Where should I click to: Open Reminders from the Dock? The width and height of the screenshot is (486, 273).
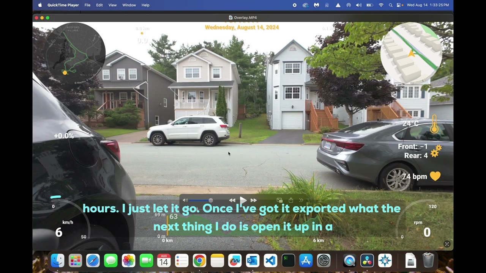[x=181, y=260]
